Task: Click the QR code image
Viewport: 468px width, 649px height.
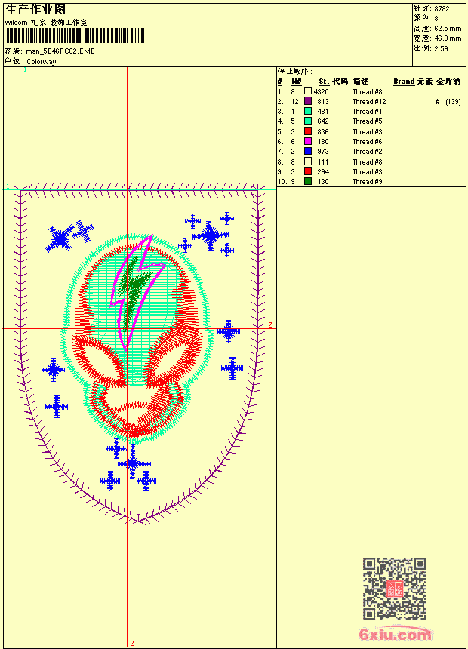Action: [395, 589]
